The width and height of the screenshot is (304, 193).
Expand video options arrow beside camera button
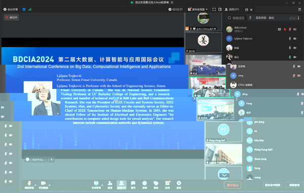coord(49,185)
